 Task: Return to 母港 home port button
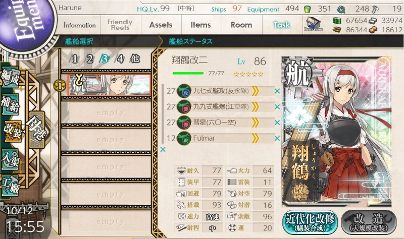click(x=36, y=130)
